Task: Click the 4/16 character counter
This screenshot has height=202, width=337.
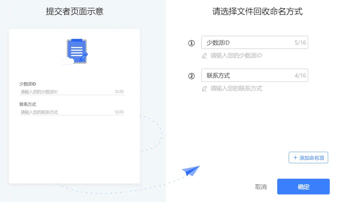Action: click(301, 75)
